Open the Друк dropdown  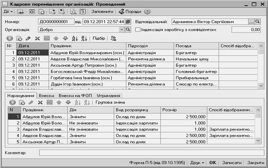pos(197,163)
